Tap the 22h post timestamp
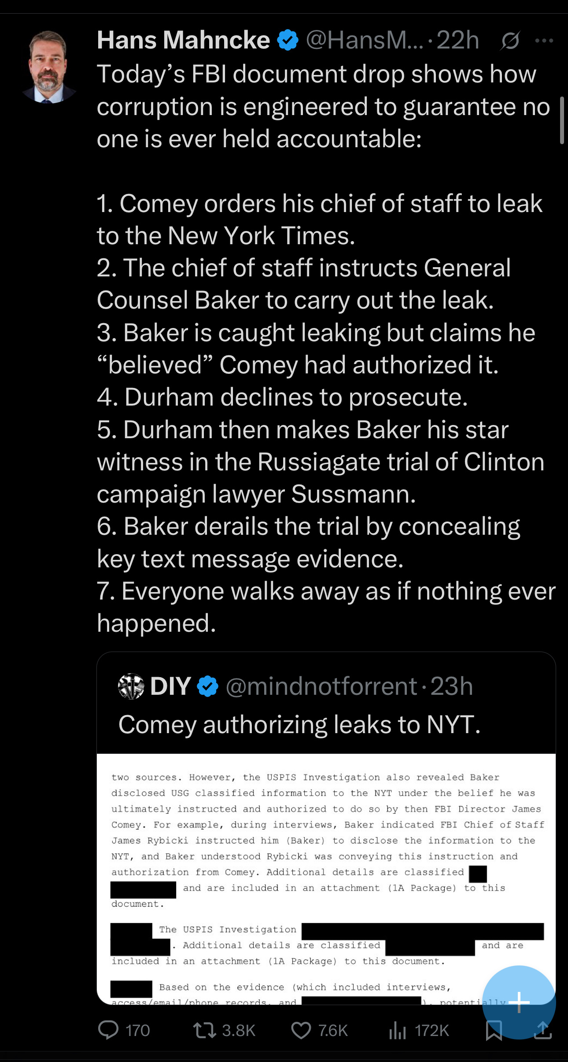 pyautogui.click(x=457, y=40)
